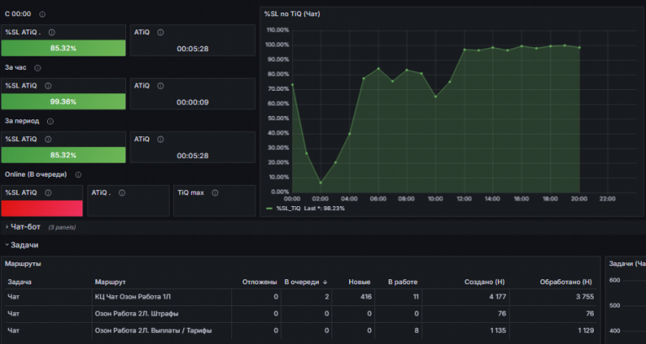Screen dimensions: 646x344
Task: Show info for ATiQ panel showing 00:00:09
Action: click(x=161, y=86)
